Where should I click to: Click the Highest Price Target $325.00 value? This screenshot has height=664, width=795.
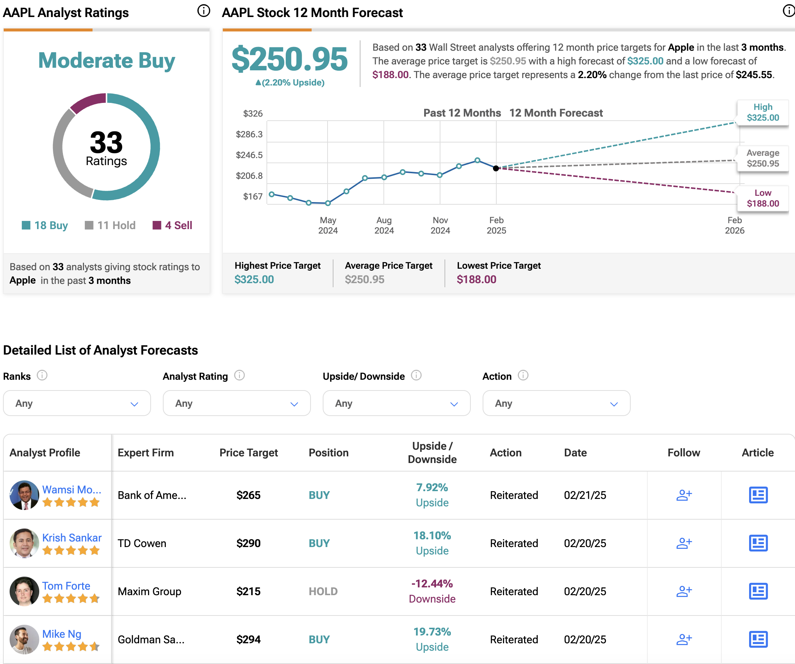254,279
